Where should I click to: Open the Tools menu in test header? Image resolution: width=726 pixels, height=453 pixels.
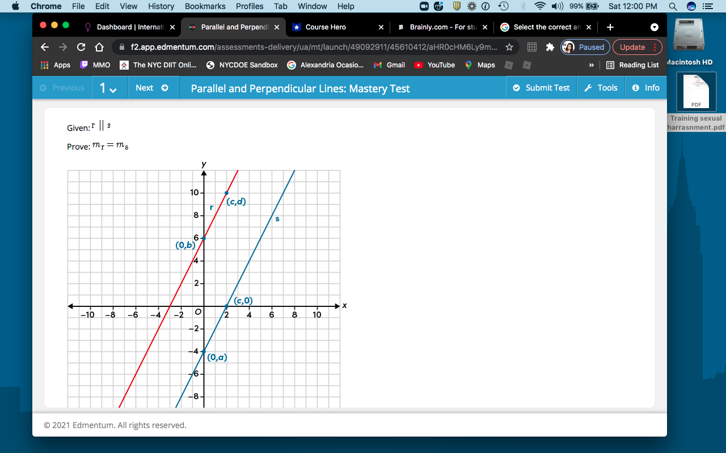click(601, 88)
